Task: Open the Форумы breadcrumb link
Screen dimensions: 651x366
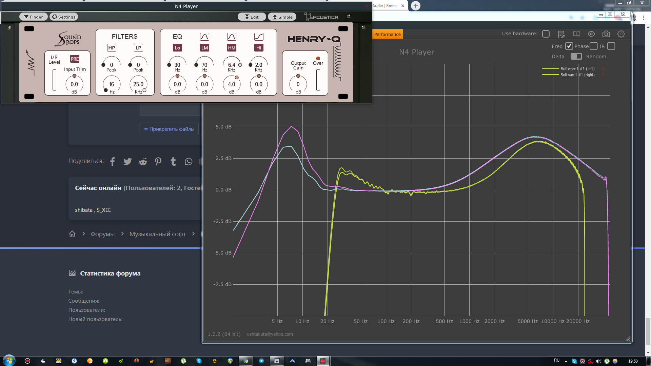Action: click(102, 234)
